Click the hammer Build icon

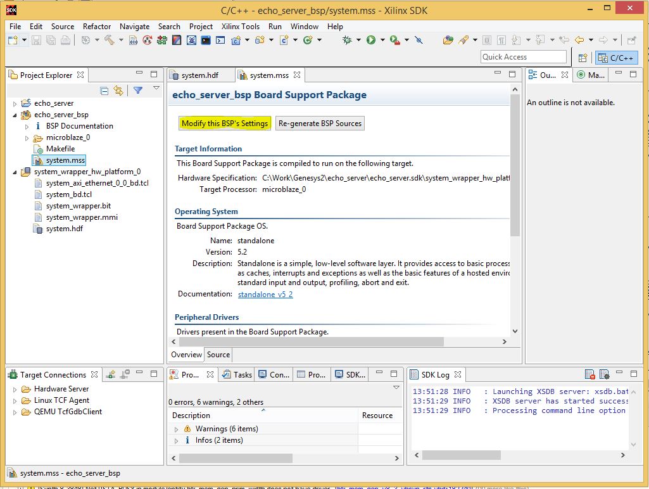110,40
